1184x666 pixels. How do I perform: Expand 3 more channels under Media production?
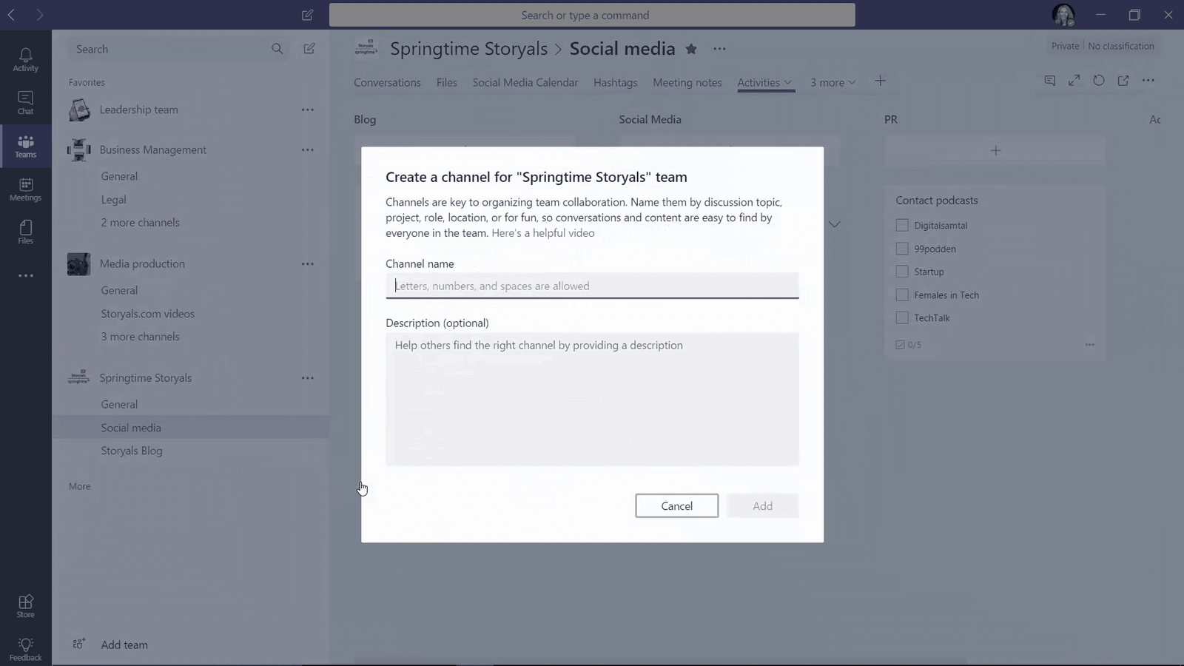tap(141, 336)
